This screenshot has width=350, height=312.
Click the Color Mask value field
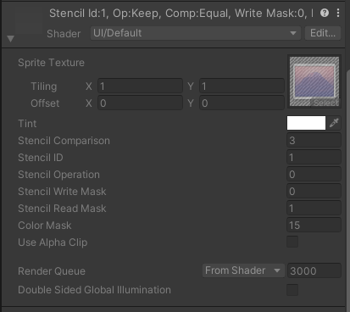coord(314,225)
